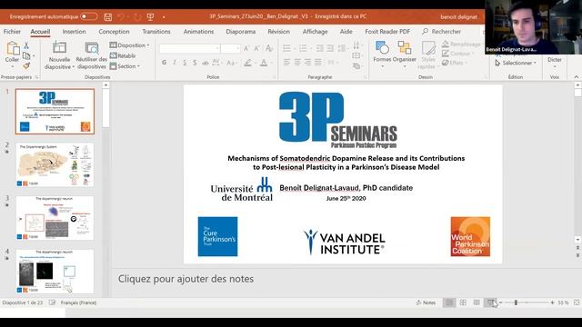Click the Couper scissors icon
582x327 pixels.
[26, 46]
